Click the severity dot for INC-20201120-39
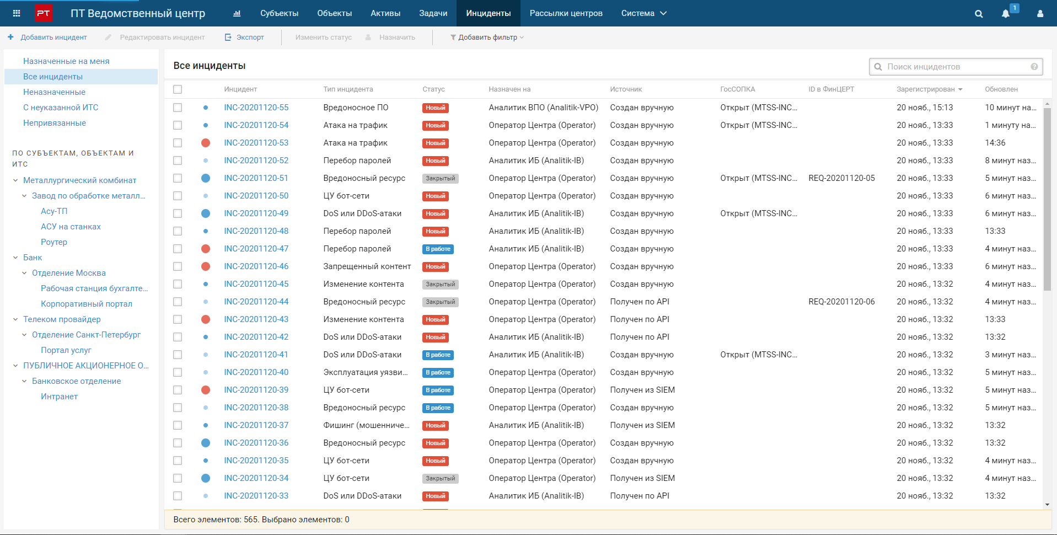The width and height of the screenshot is (1057, 535). 206,390
